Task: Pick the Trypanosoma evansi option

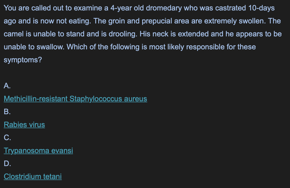Action: [x=38, y=151]
